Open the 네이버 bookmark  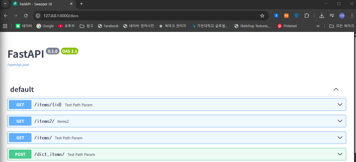coord(24,26)
